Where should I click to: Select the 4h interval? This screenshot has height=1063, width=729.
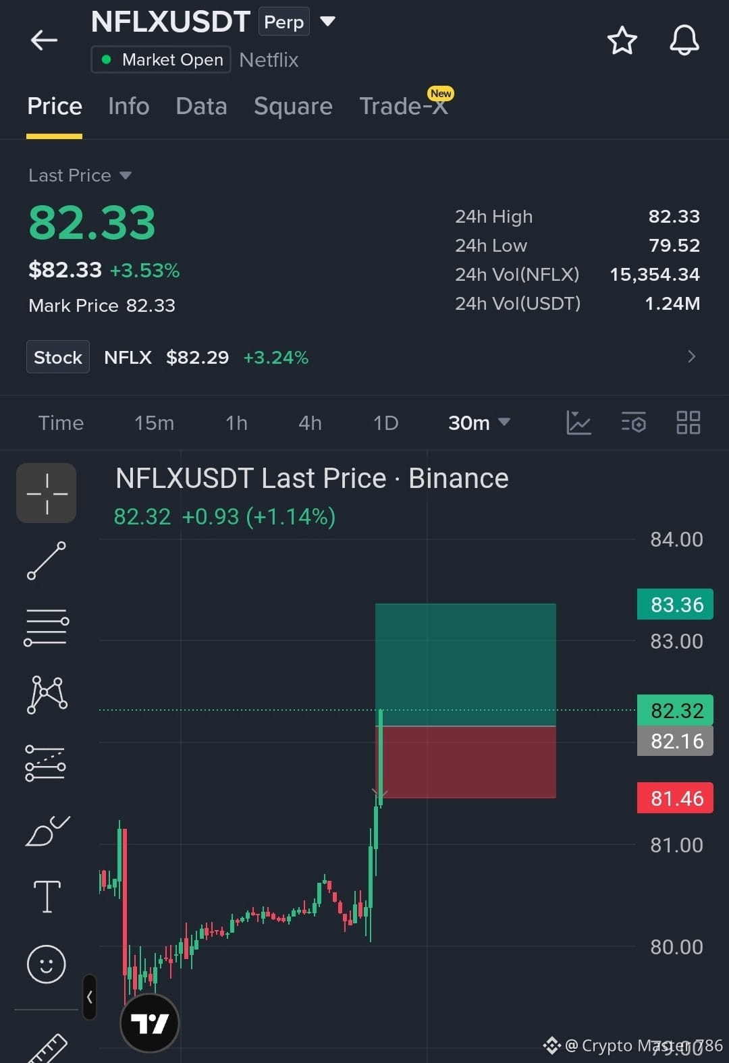(310, 423)
